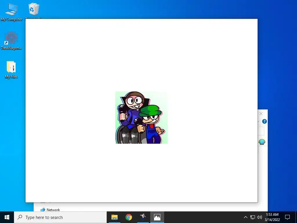The height and width of the screenshot is (223, 297).
Task: Select the My Files folder icon
Action: (x=11, y=69)
